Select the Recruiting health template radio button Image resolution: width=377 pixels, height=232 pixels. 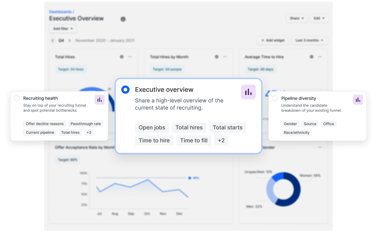pos(17,98)
